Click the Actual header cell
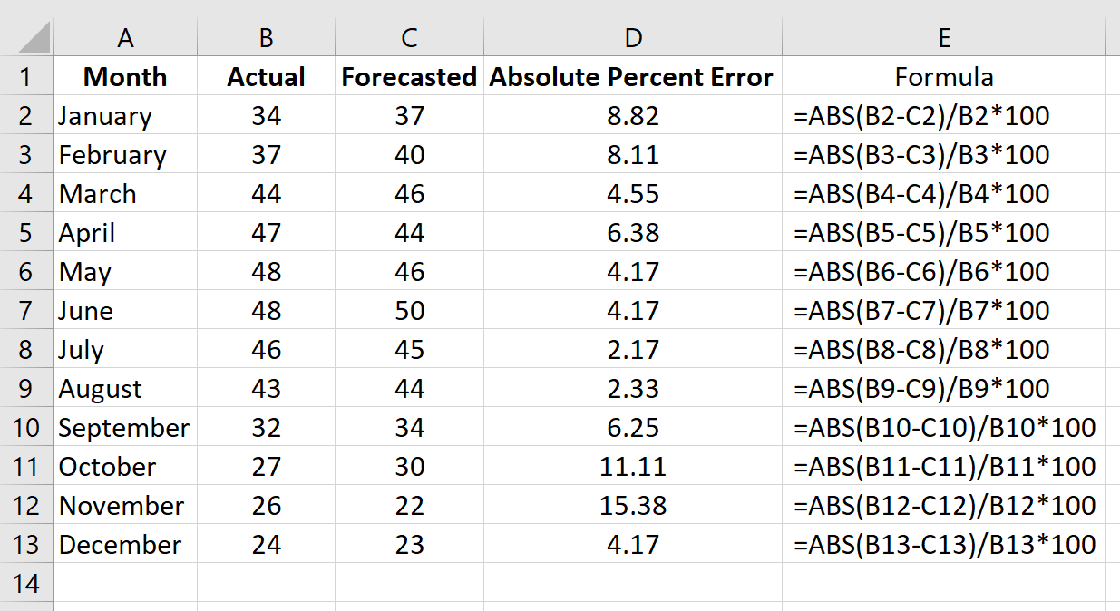Image resolution: width=1120 pixels, height=611 pixels. click(x=265, y=77)
